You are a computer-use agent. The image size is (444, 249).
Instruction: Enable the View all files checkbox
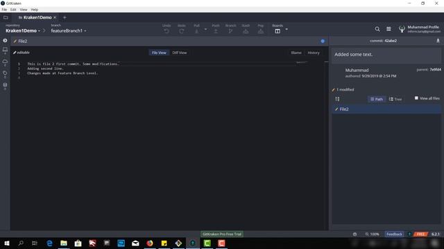416,98
